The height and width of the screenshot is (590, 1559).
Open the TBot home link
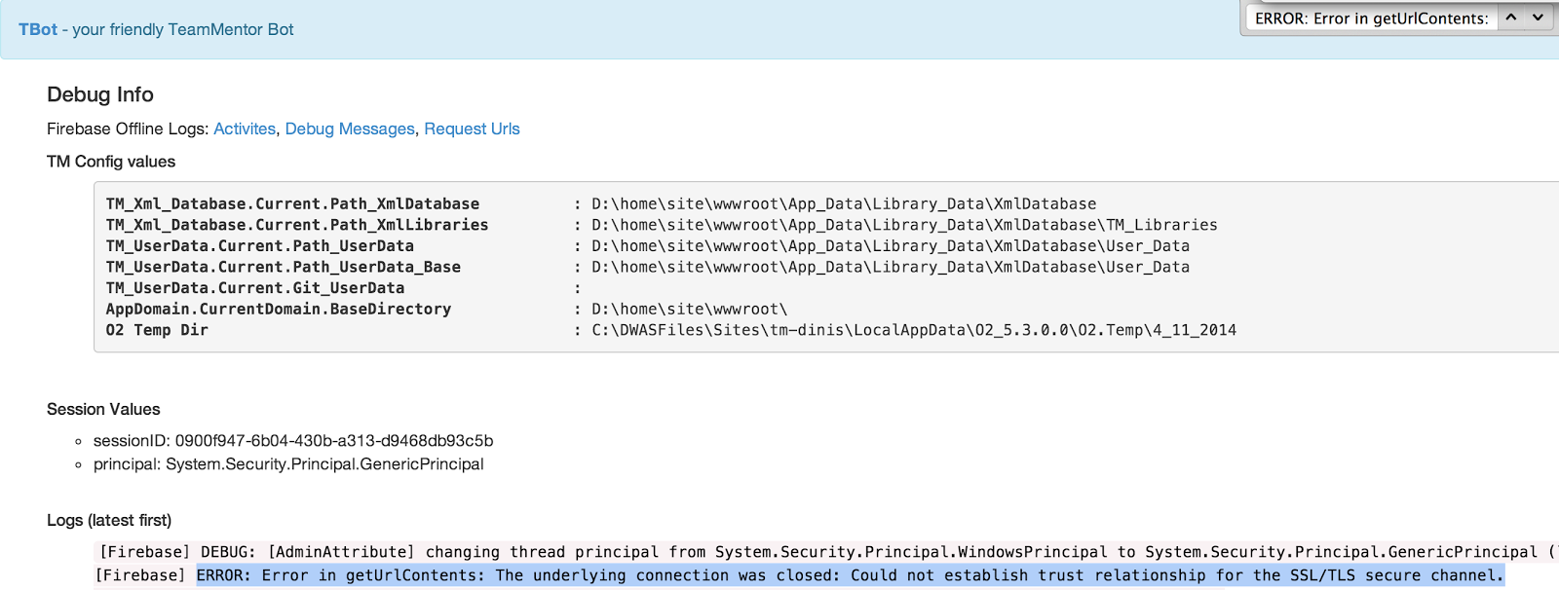(38, 29)
